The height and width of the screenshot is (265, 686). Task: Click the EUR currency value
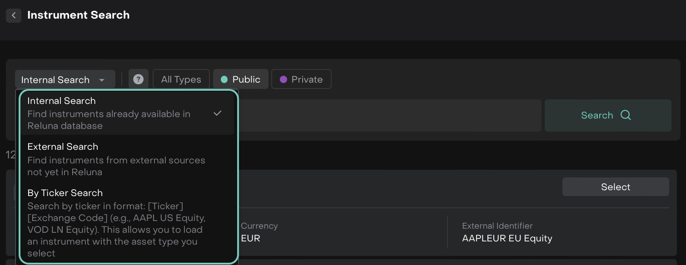(x=251, y=238)
